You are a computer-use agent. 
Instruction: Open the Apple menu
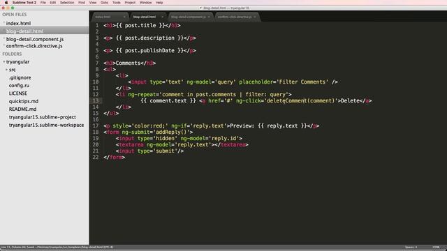pos(6,3)
